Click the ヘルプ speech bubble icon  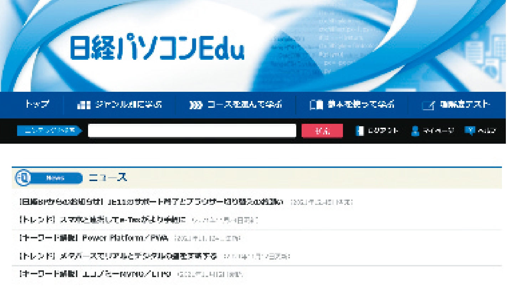(469, 130)
